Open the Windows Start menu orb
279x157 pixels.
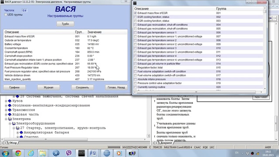coord(5,153)
